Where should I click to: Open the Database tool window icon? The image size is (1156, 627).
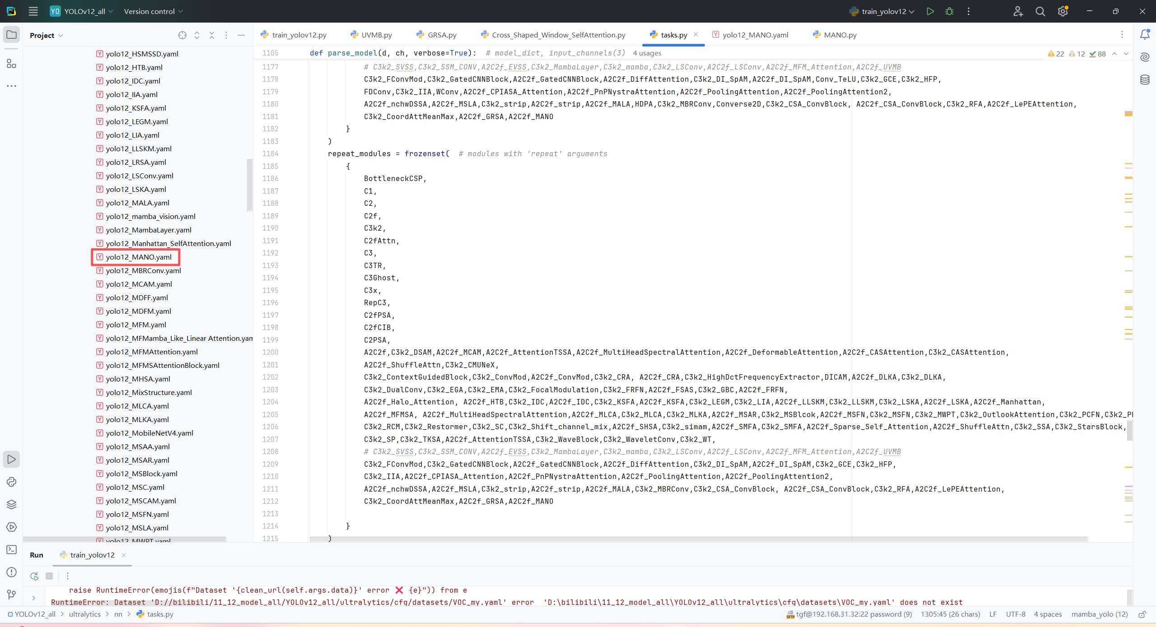(1145, 80)
